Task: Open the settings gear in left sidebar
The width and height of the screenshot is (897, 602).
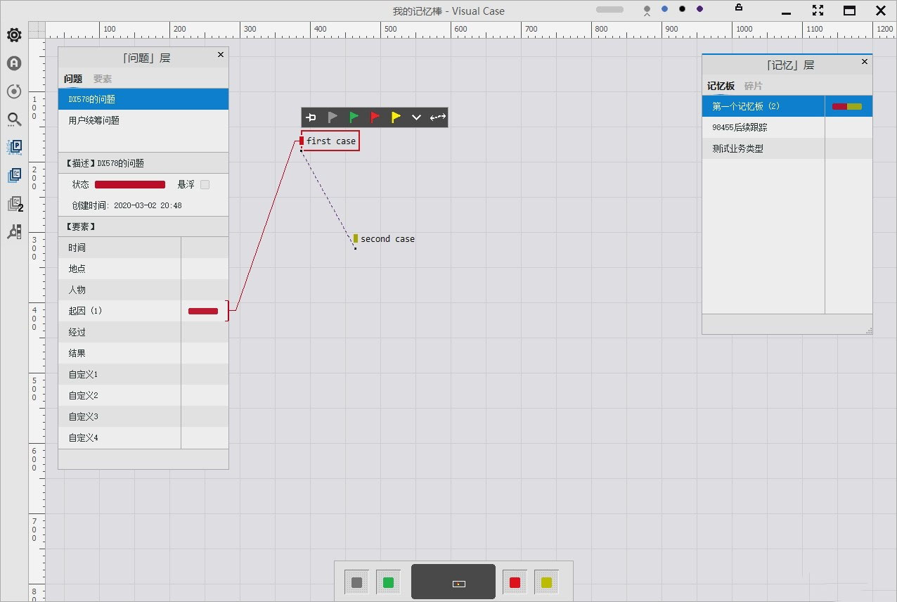Action: pyautogui.click(x=14, y=35)
